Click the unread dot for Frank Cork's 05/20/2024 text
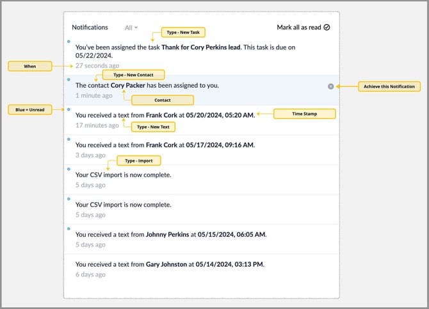The height and width of the screenshot is (309, 429). (x=69, y=109)
